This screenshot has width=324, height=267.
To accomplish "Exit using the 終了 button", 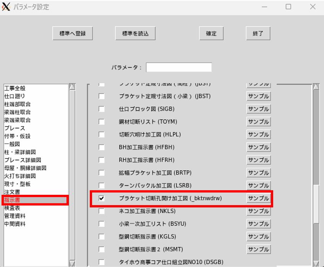I will (x=258, y=33).
